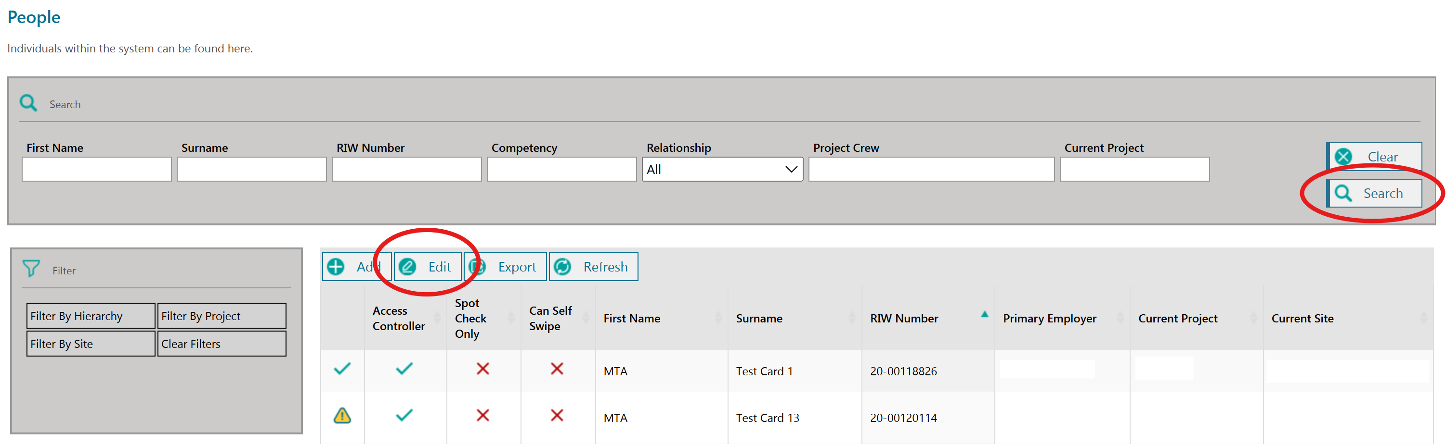Toggle Spot Check Only for Test Card 1
1446x444 pixels.
pos(483,369)
